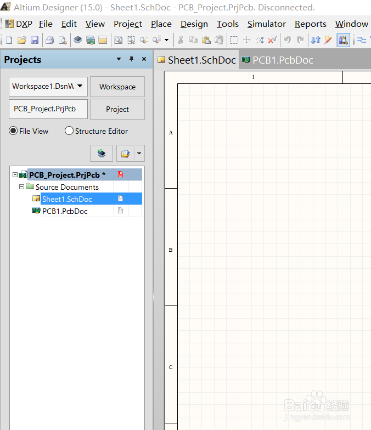Pin the Projects panel

tap(132, 59)
